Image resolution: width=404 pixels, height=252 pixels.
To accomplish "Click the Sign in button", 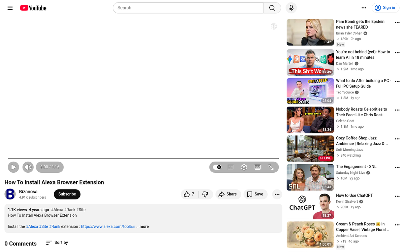I will [385, 8].
